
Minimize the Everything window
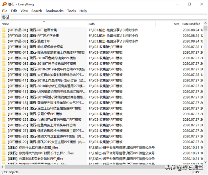pyautogui.click(x=177, y=4)
